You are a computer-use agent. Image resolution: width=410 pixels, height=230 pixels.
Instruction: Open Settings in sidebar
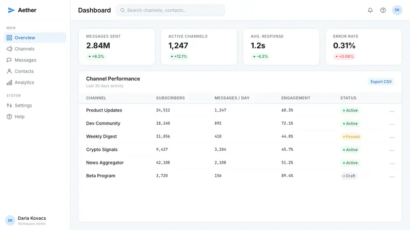click(35, 106)
